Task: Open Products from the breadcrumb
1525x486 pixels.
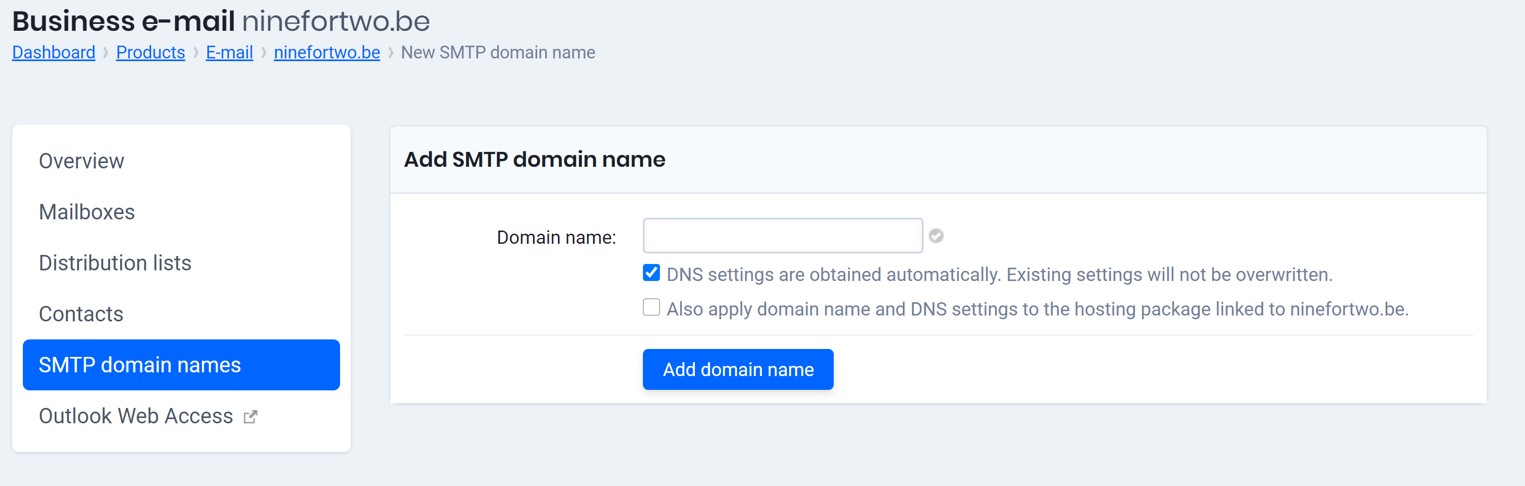Action: pos(150,52)
